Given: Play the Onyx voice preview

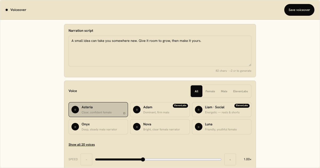Looking at the screenshot, I should tap(75, 127).
